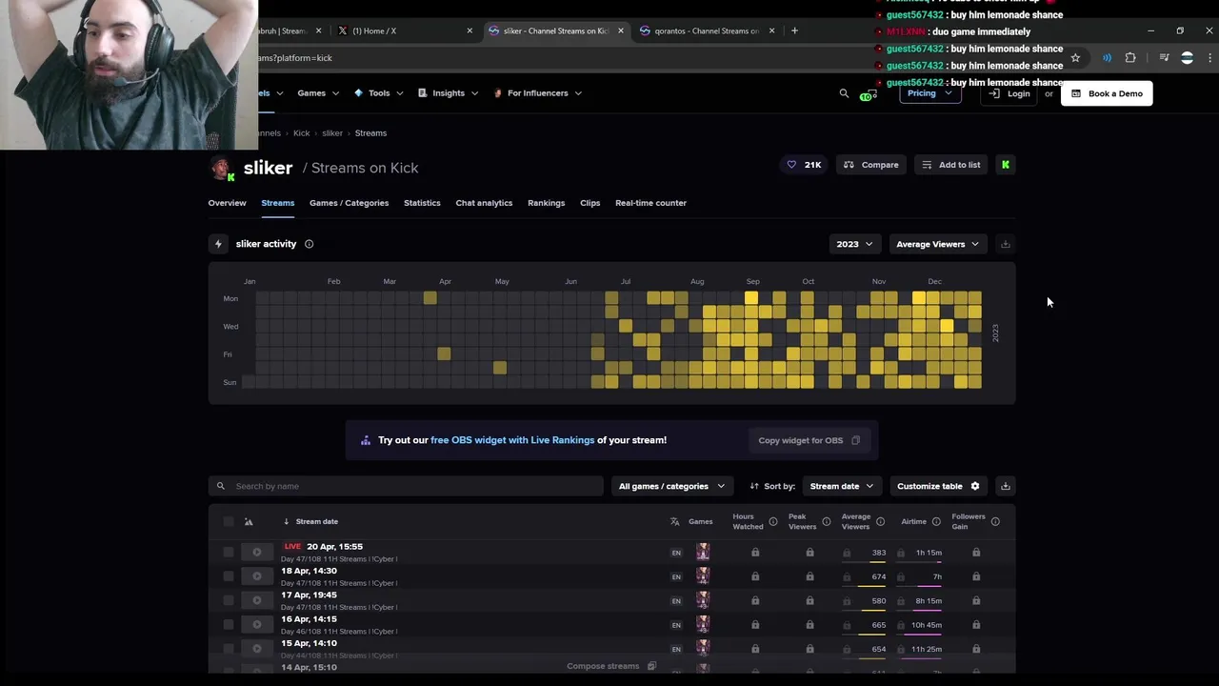This screenshot has width=1219, height=686.
Task: Click the X logo on Home / X tab
Action: click(343, 30)
